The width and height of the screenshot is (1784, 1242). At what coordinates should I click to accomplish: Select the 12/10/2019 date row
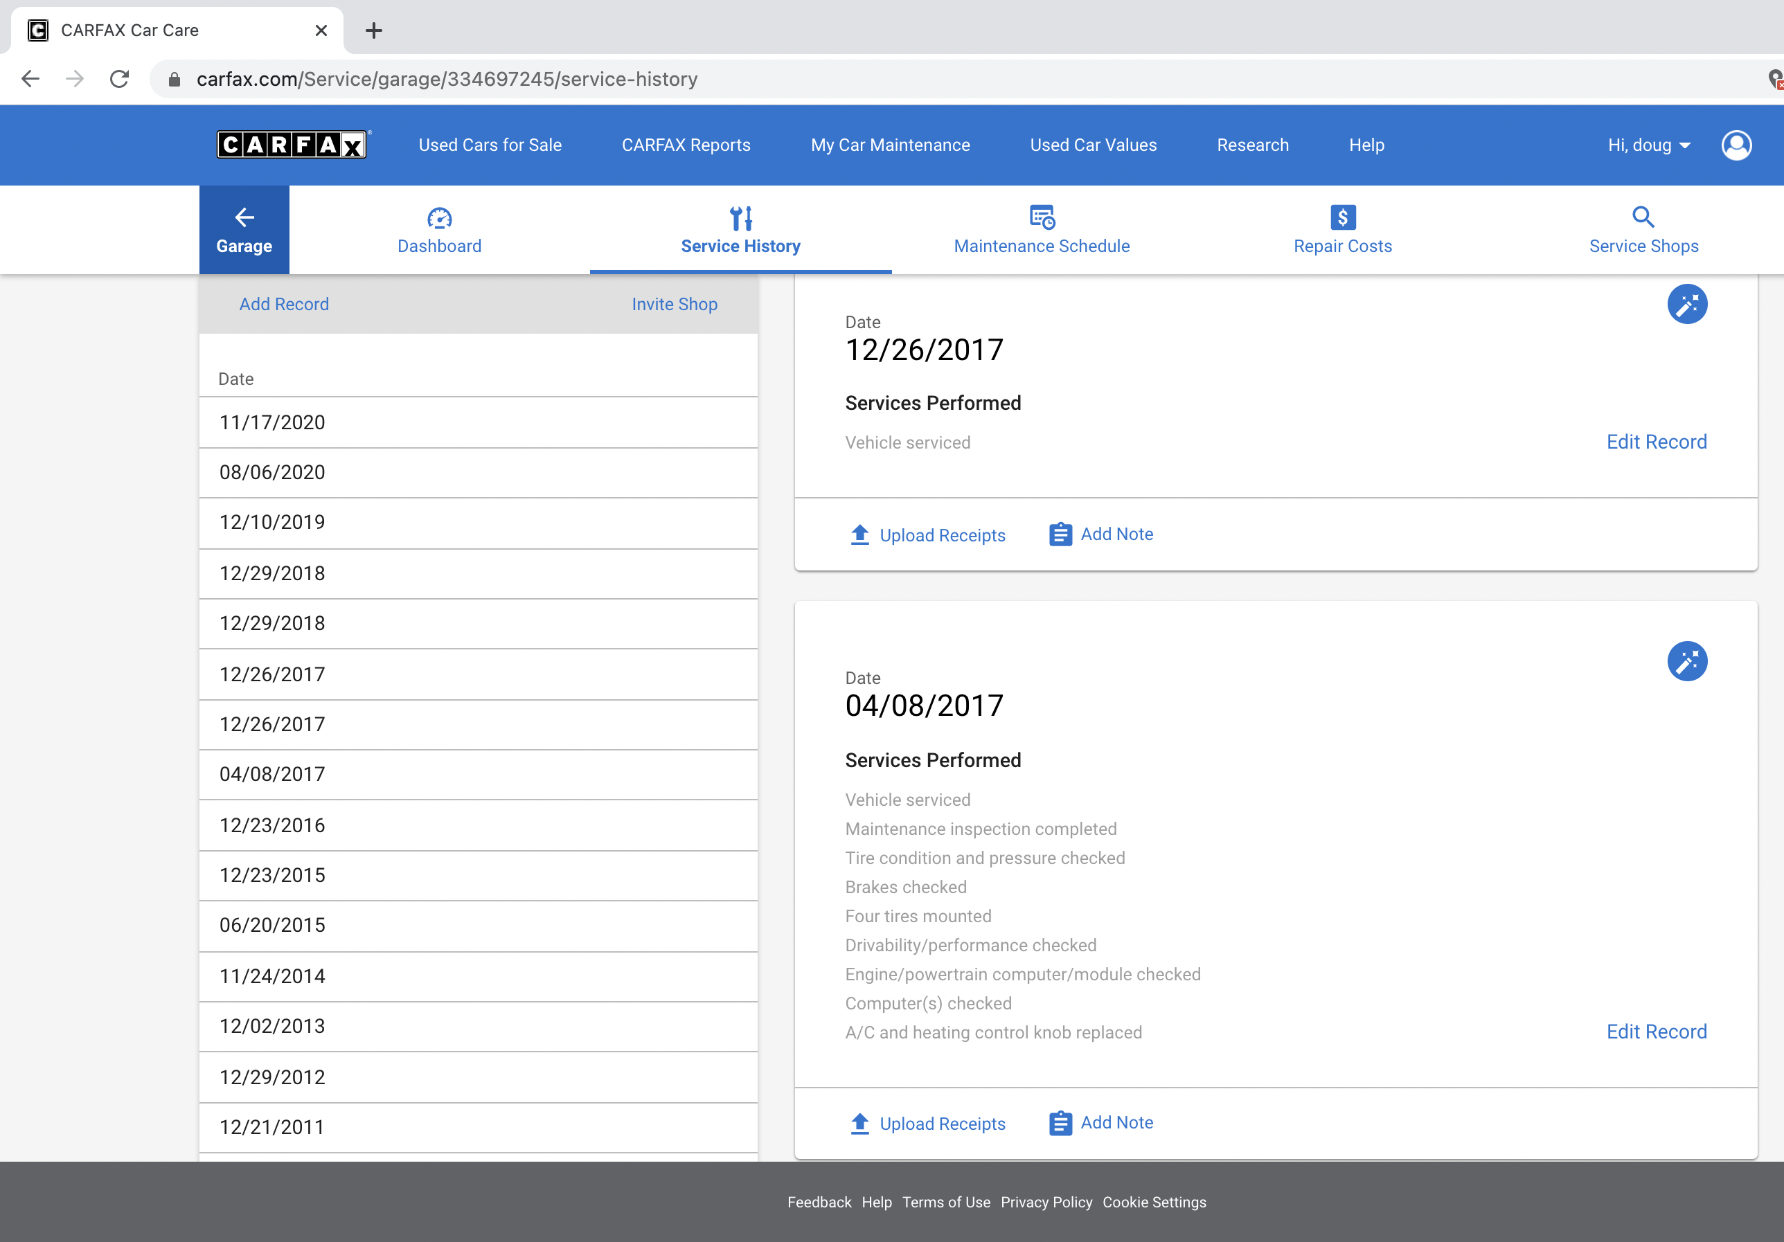pos(479,523)
